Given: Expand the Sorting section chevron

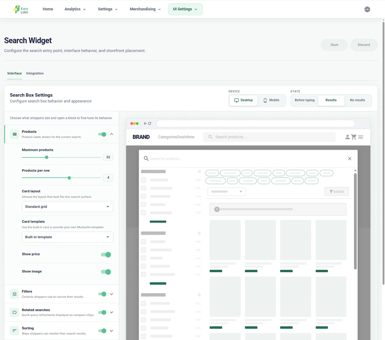Looking at the screenshot, I should (x=111, y=331).
